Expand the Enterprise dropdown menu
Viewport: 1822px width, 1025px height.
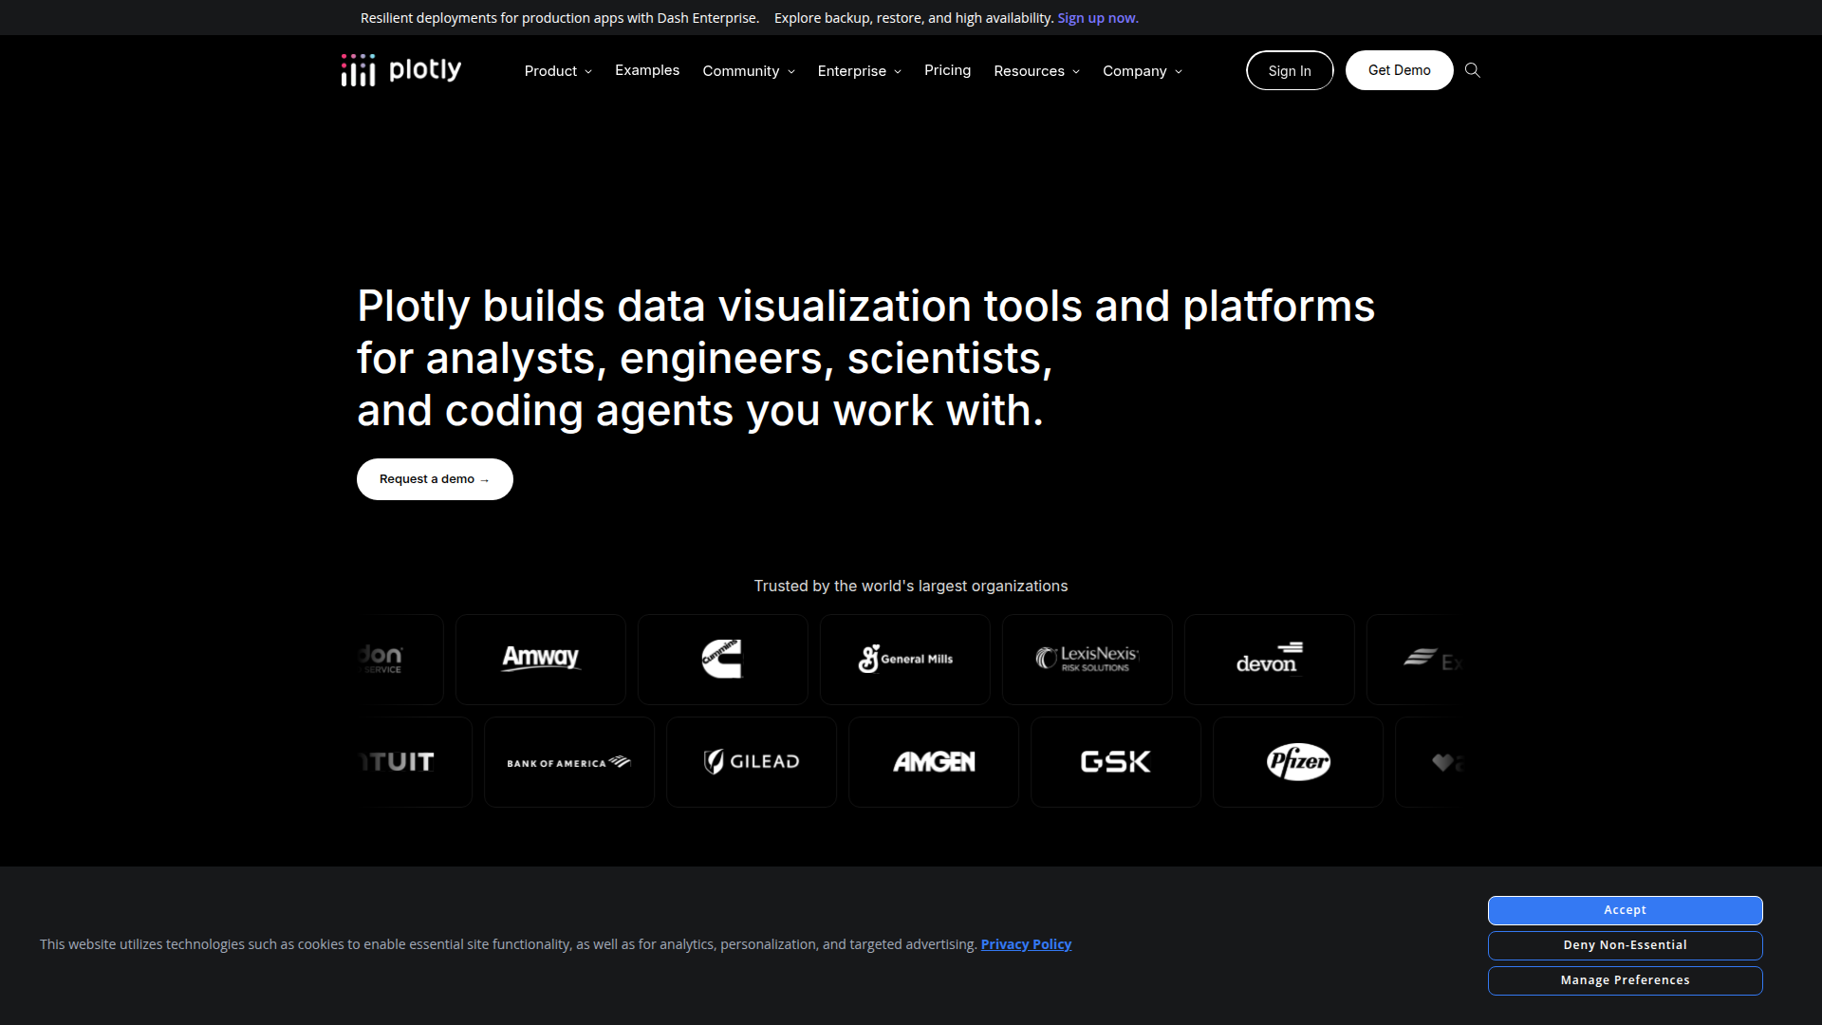[860, 71]
